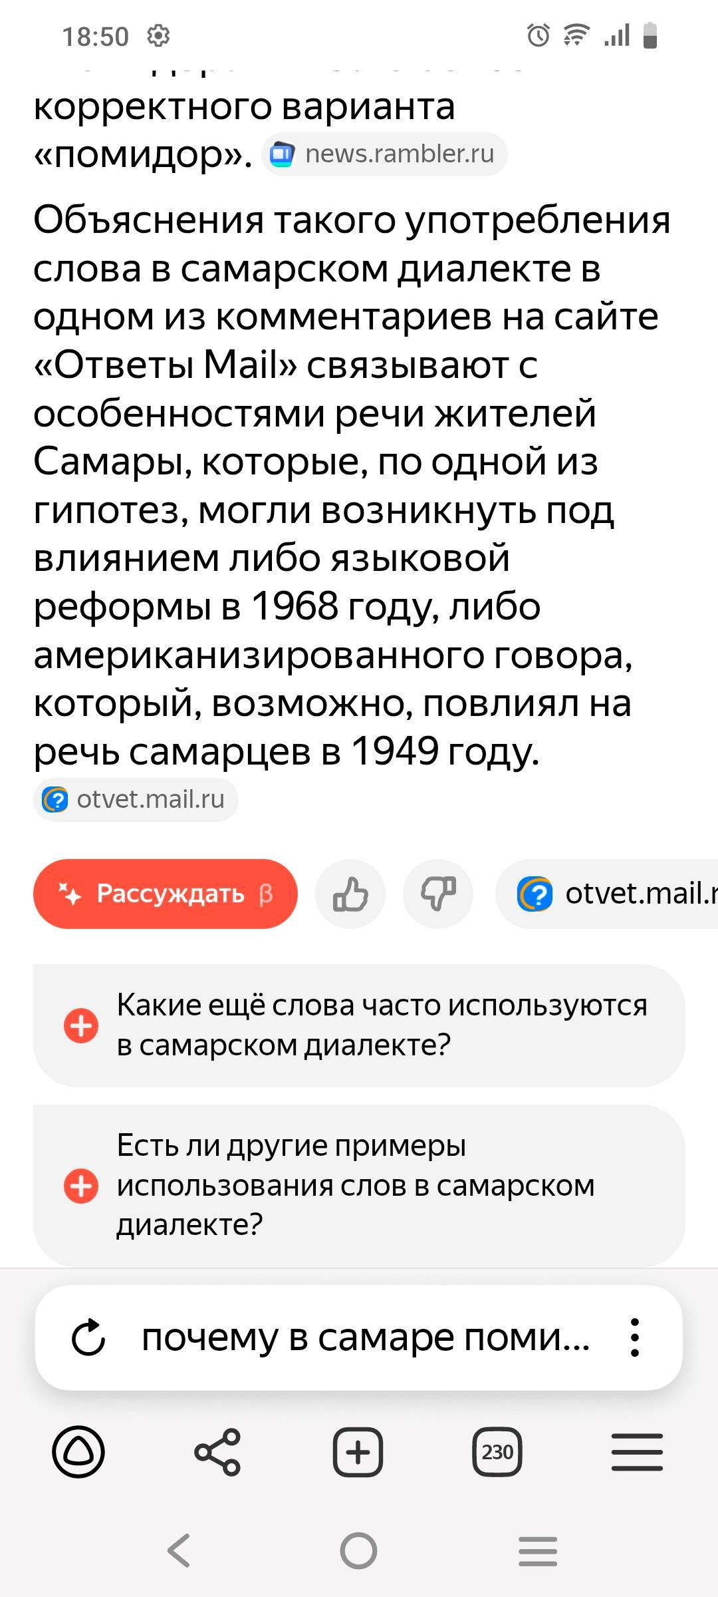Open a new tab with plus icon
The height and width of the screenshot is (1597, 718).
tap(358, 1451)
